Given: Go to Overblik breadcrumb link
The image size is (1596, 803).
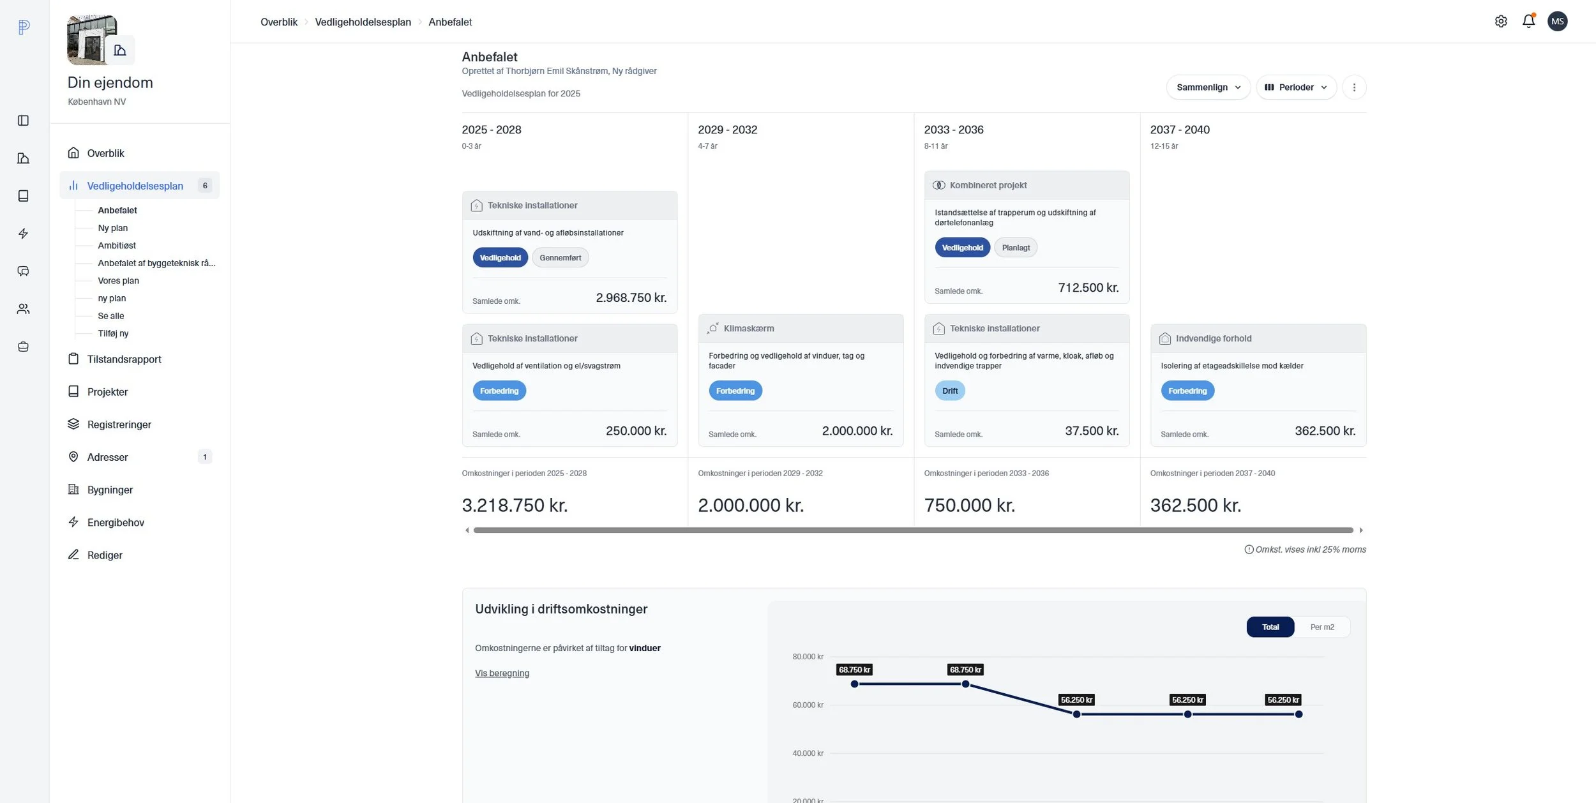Looking at the screenshot, I should tap(279, 22).
